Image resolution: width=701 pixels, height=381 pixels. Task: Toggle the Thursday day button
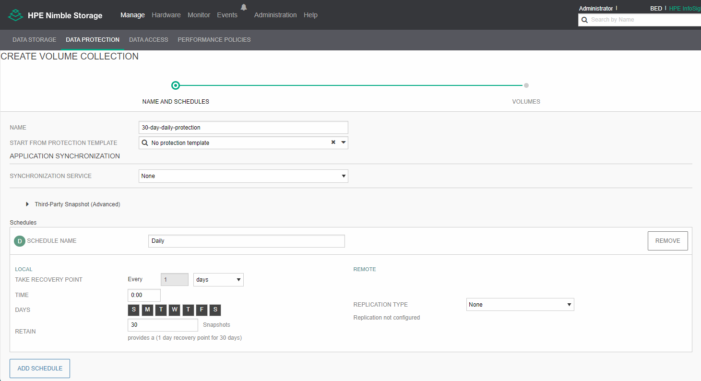188,310
